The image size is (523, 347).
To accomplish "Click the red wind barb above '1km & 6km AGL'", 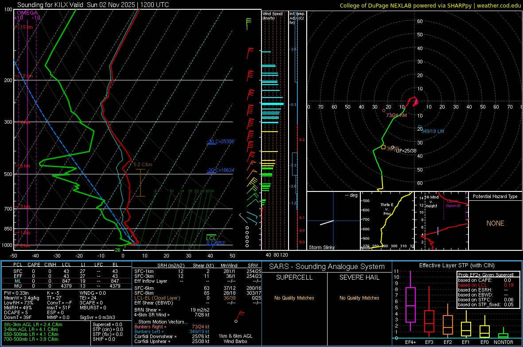I will pyautogui.click(x=239, y=316).
